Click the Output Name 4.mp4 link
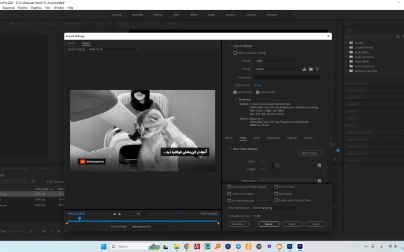Viewport: 404px width, 252px height. pos(258,84)
